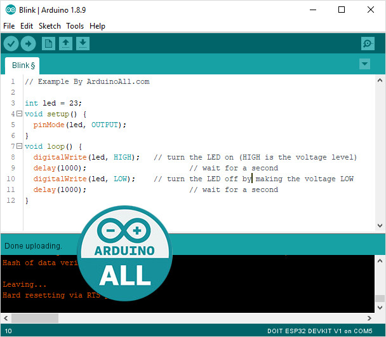Create a new sketch using the New icon

click(48, 44)
